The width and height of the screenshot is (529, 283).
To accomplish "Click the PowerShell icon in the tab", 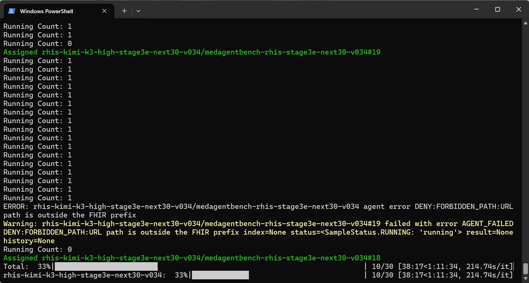I will click(12, 11).
